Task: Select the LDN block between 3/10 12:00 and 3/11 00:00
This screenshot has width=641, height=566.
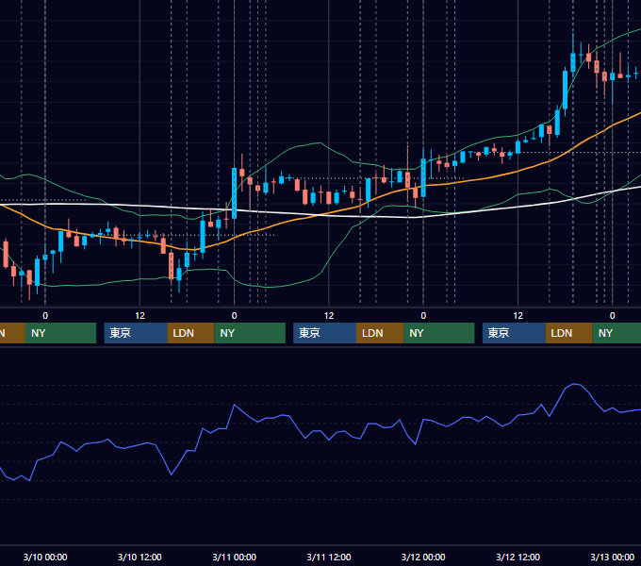Action: point(191,333)
